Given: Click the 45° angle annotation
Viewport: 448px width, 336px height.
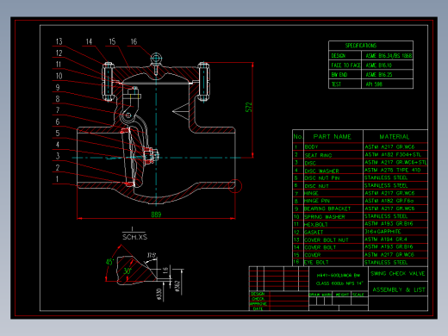Looking at the screenshot, I should coord(109,262).
